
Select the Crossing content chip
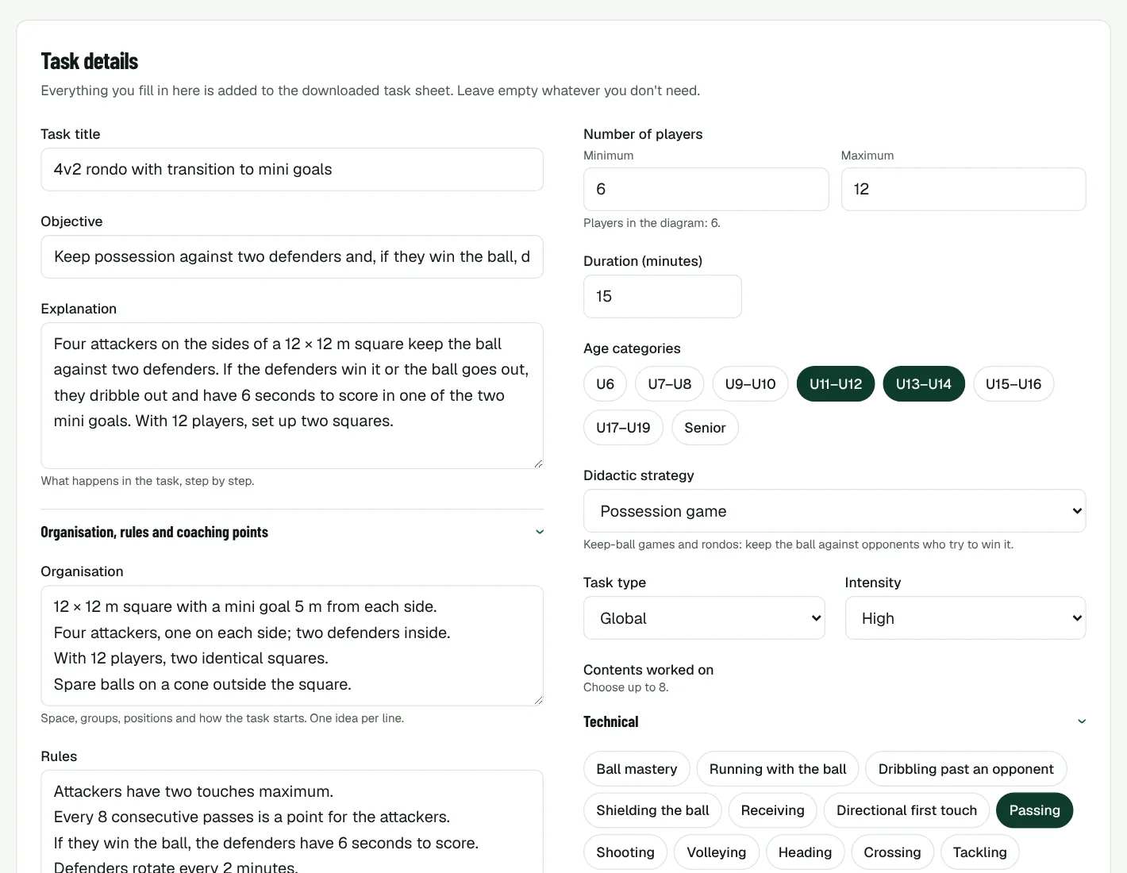[892, 852]
